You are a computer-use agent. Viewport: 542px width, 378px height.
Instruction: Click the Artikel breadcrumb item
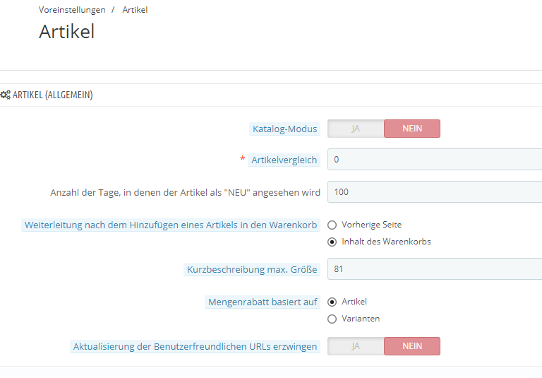135,10
